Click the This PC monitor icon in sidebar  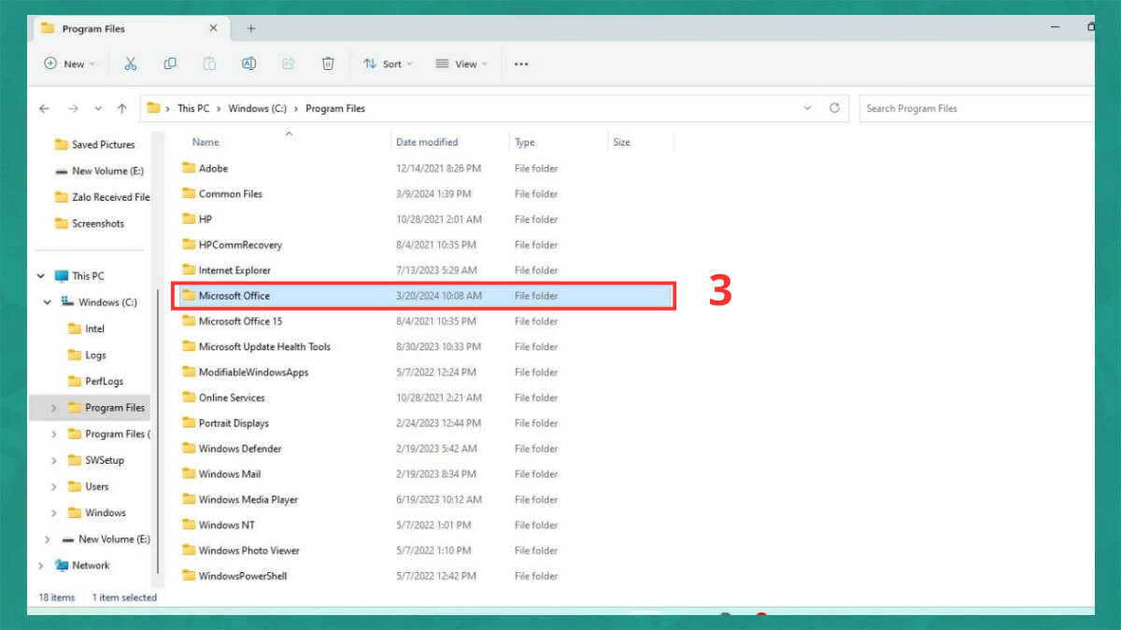pos(62,276)
